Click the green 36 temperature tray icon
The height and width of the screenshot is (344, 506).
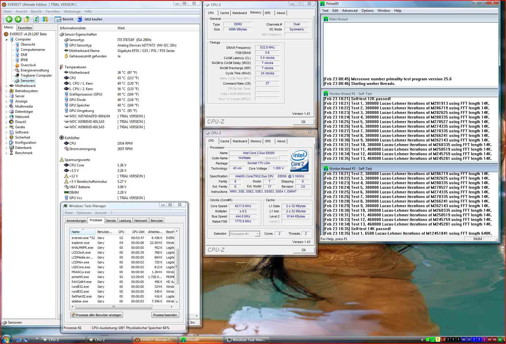pos(500,340)
